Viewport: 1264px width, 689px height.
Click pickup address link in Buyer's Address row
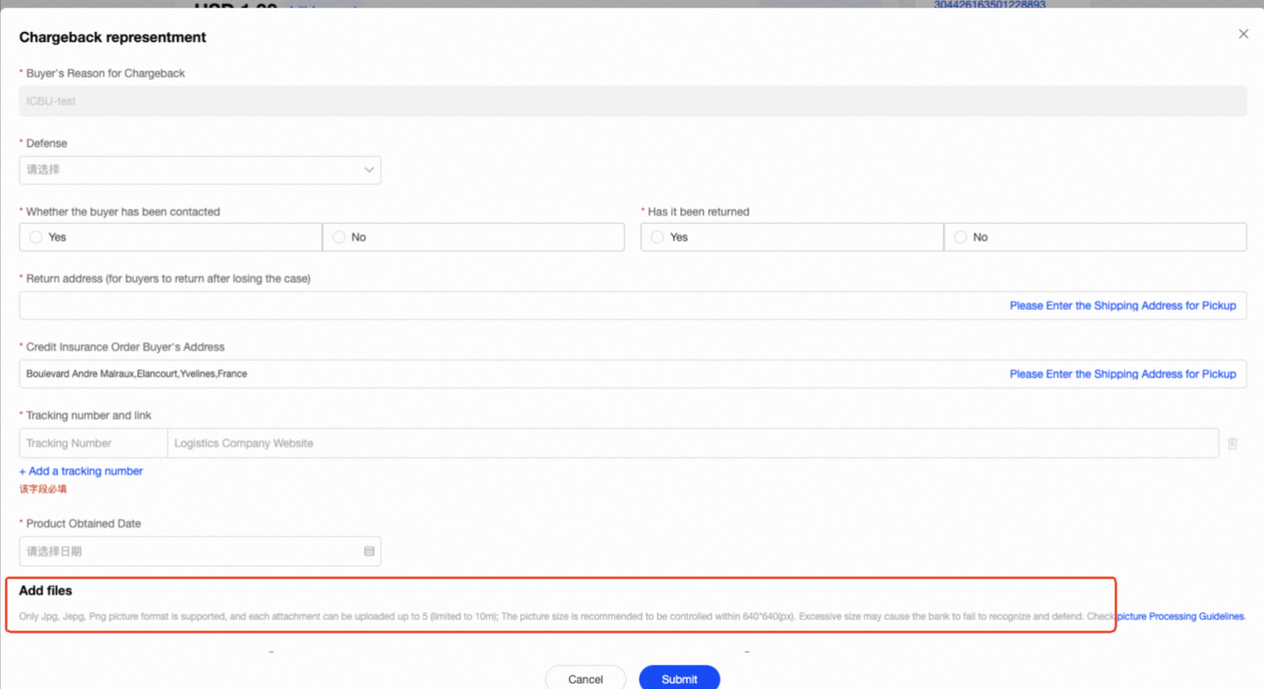[1123, 374]
